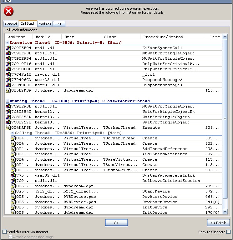Select the Call Stack tab

point(28,23)
